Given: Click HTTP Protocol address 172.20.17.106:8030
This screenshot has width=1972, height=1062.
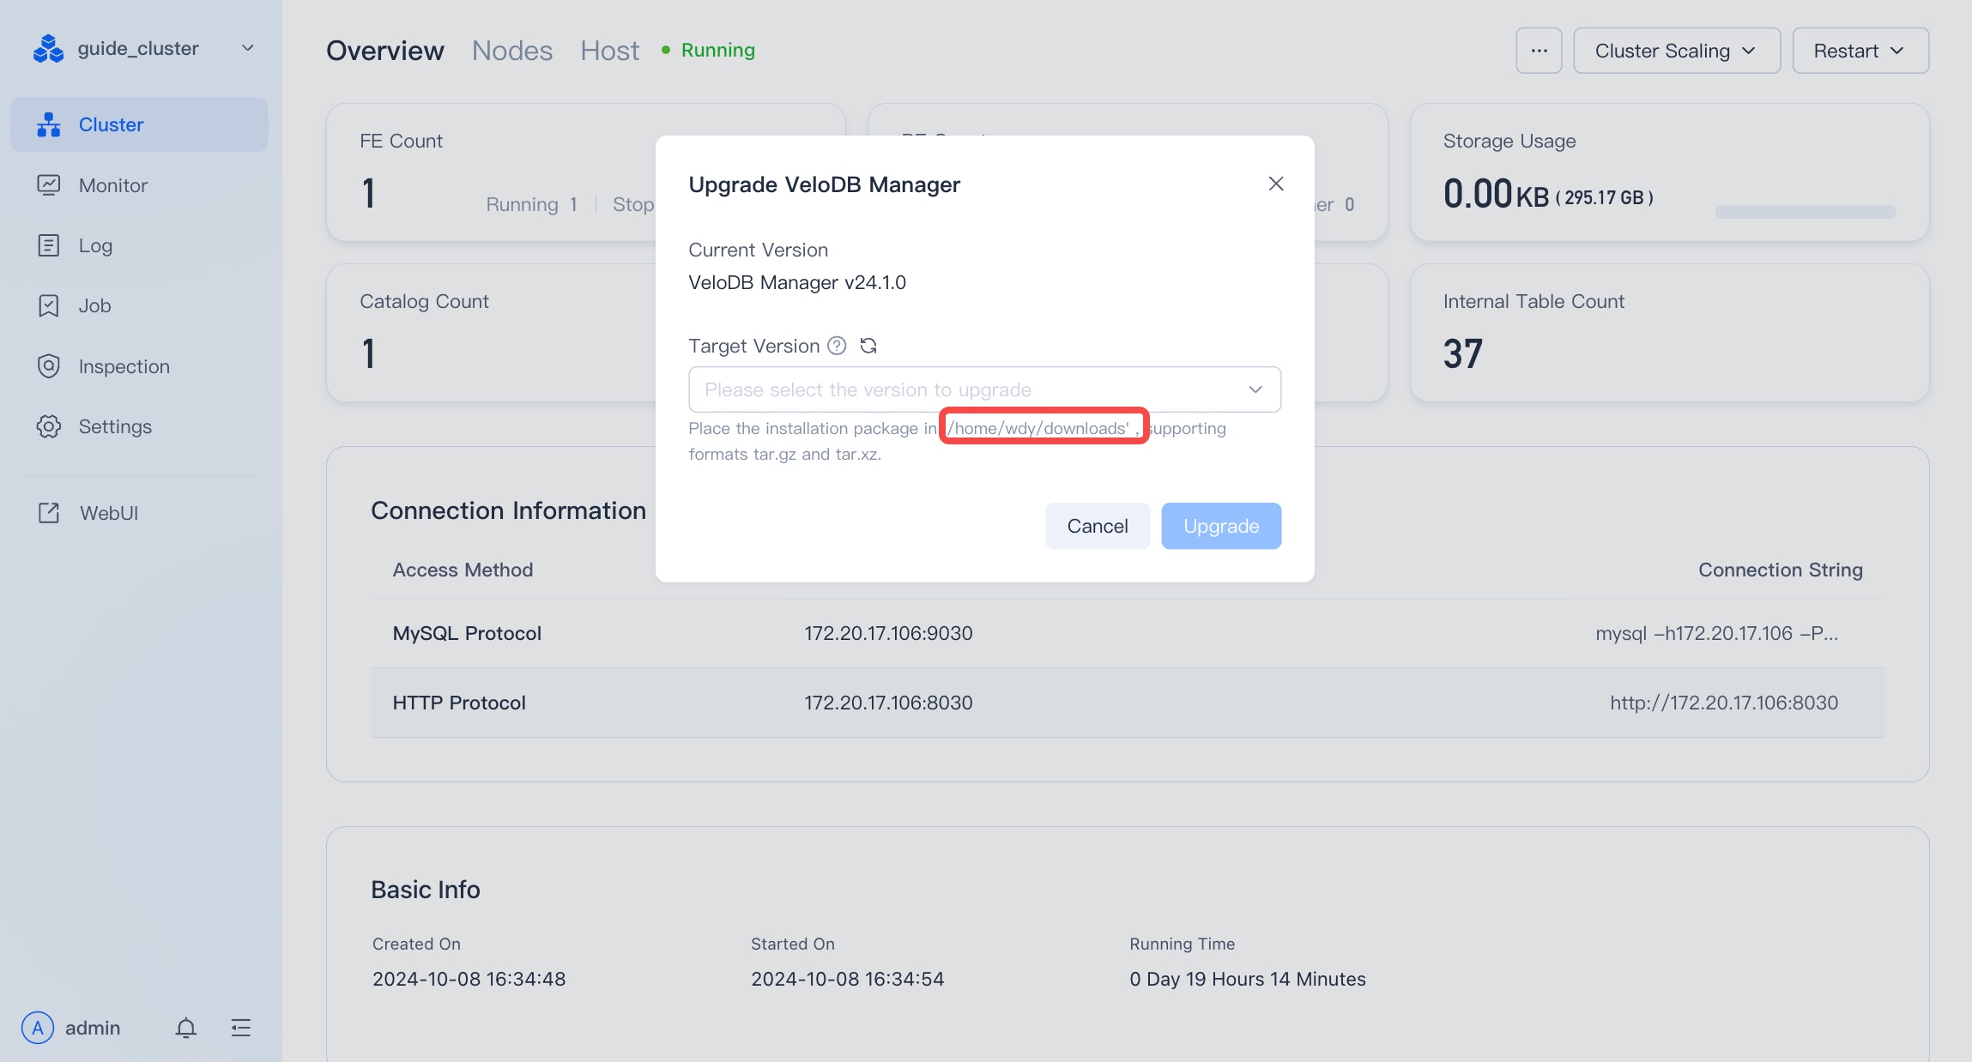Looking at the screenshot, I should pyautogui.click(x=888, y=703).
